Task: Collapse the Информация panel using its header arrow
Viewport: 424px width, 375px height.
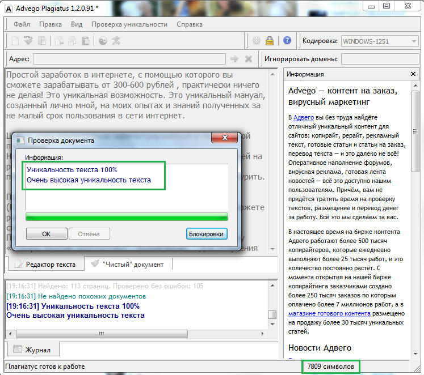Action: pyautogui.click(x=413, y=74)
